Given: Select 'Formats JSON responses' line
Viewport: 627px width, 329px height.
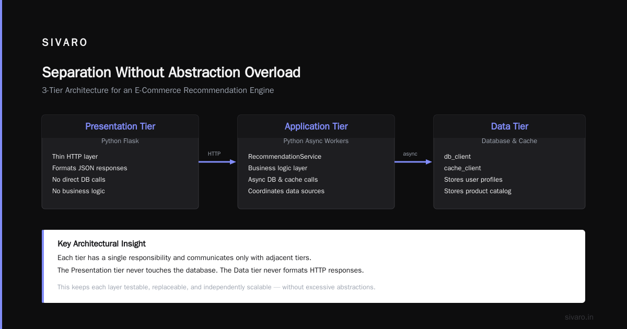Looking at the screenshot, I should pyautogui.click(x=89, y=168).
